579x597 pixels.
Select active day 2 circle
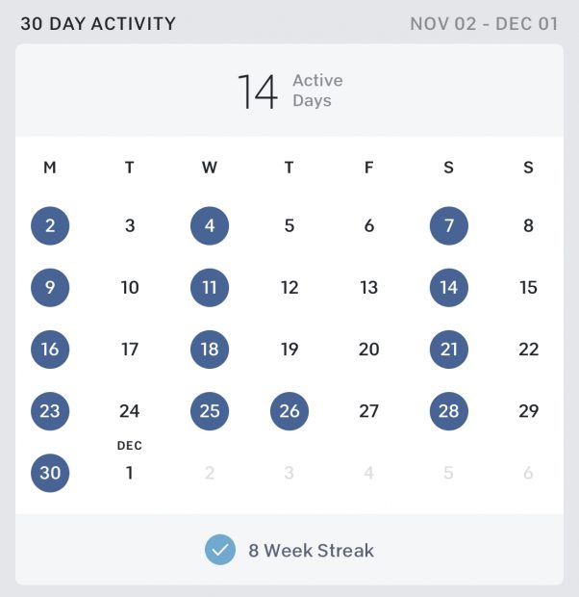click(x=50, y=225)
